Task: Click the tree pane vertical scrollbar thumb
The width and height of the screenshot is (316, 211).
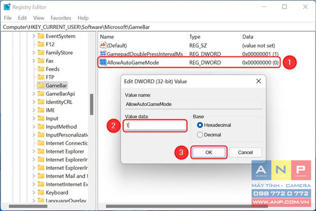Action: pyautogui.click(x=92, y=104)
